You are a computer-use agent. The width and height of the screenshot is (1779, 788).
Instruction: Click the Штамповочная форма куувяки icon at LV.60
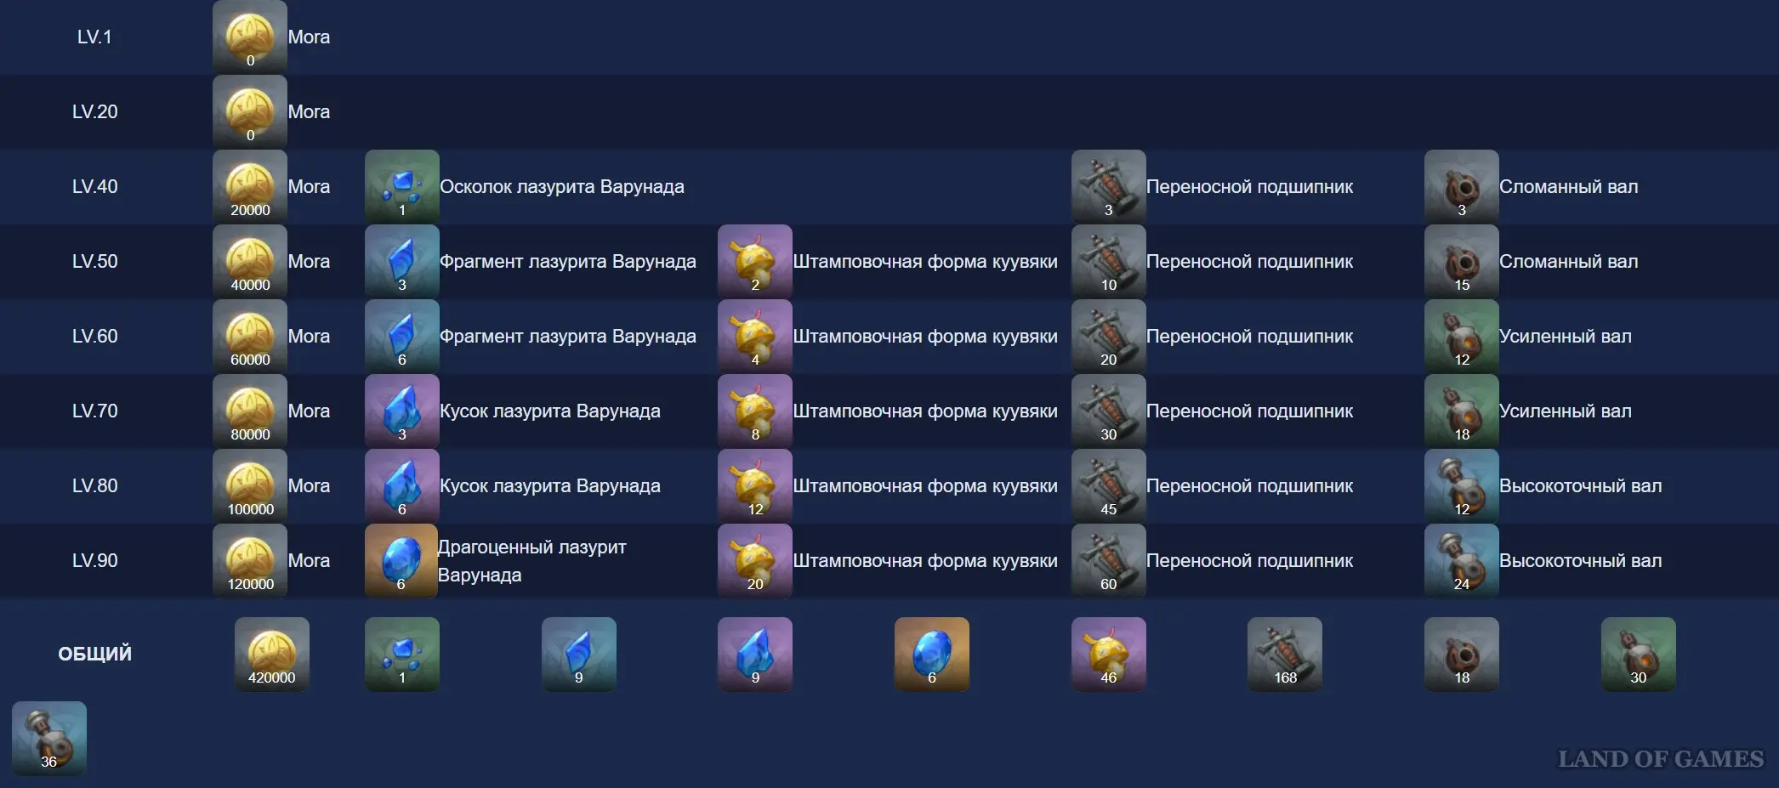(x=754, y=337)
